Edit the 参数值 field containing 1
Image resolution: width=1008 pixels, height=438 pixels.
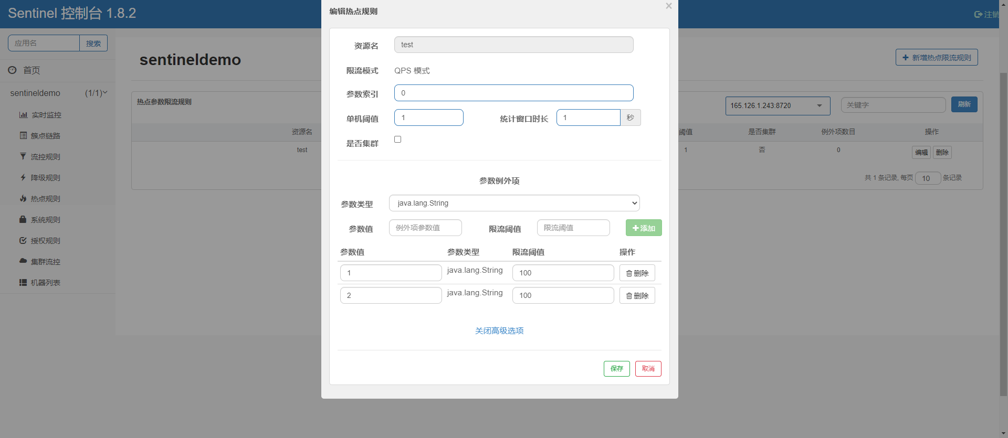391,273
